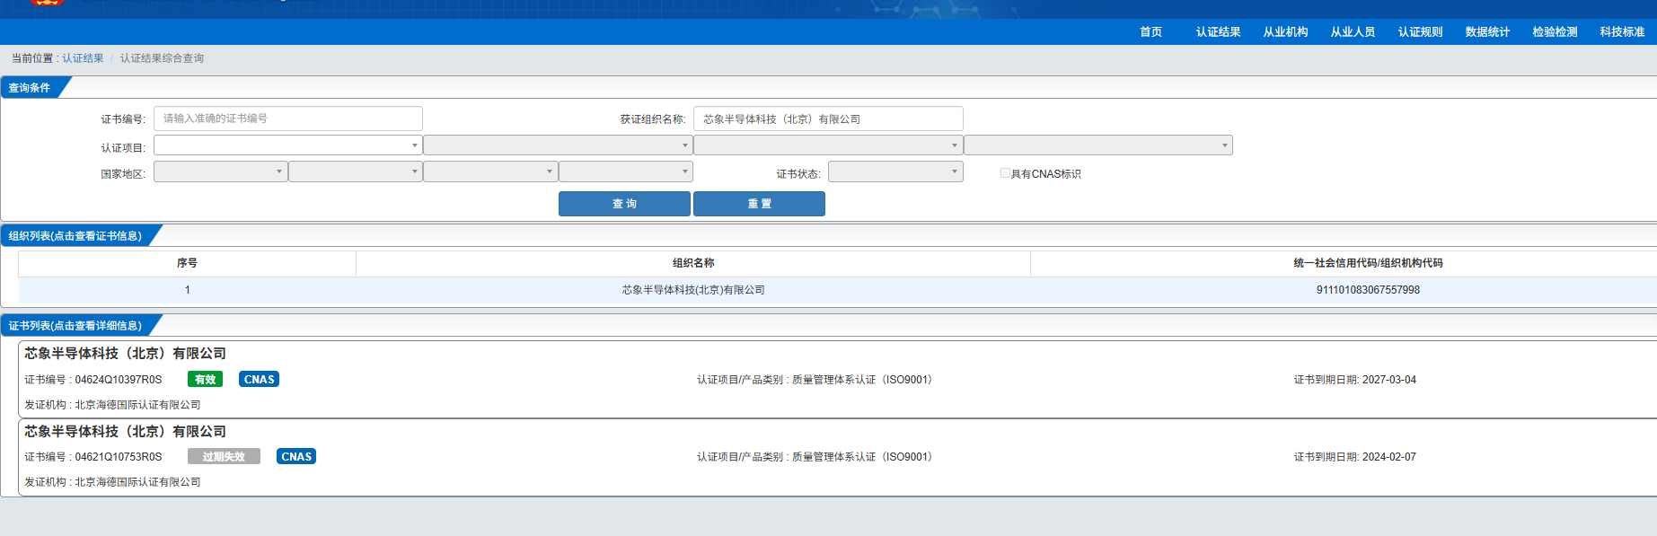Click the credit code 911101083067557998
1657x536 pixels.
tap(1368, 290)
